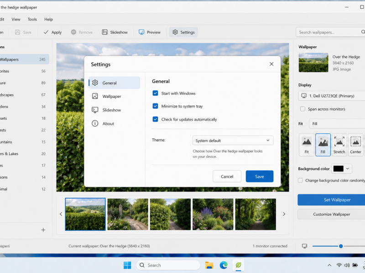This screenshot has height=273, width=365.
Task: Open the Tools menu
Action: [x=32, y=19]
